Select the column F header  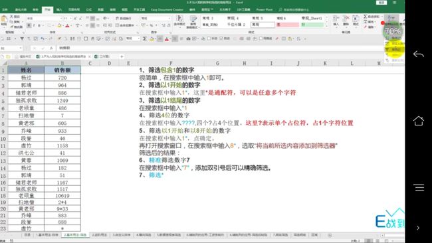(171, 63)
